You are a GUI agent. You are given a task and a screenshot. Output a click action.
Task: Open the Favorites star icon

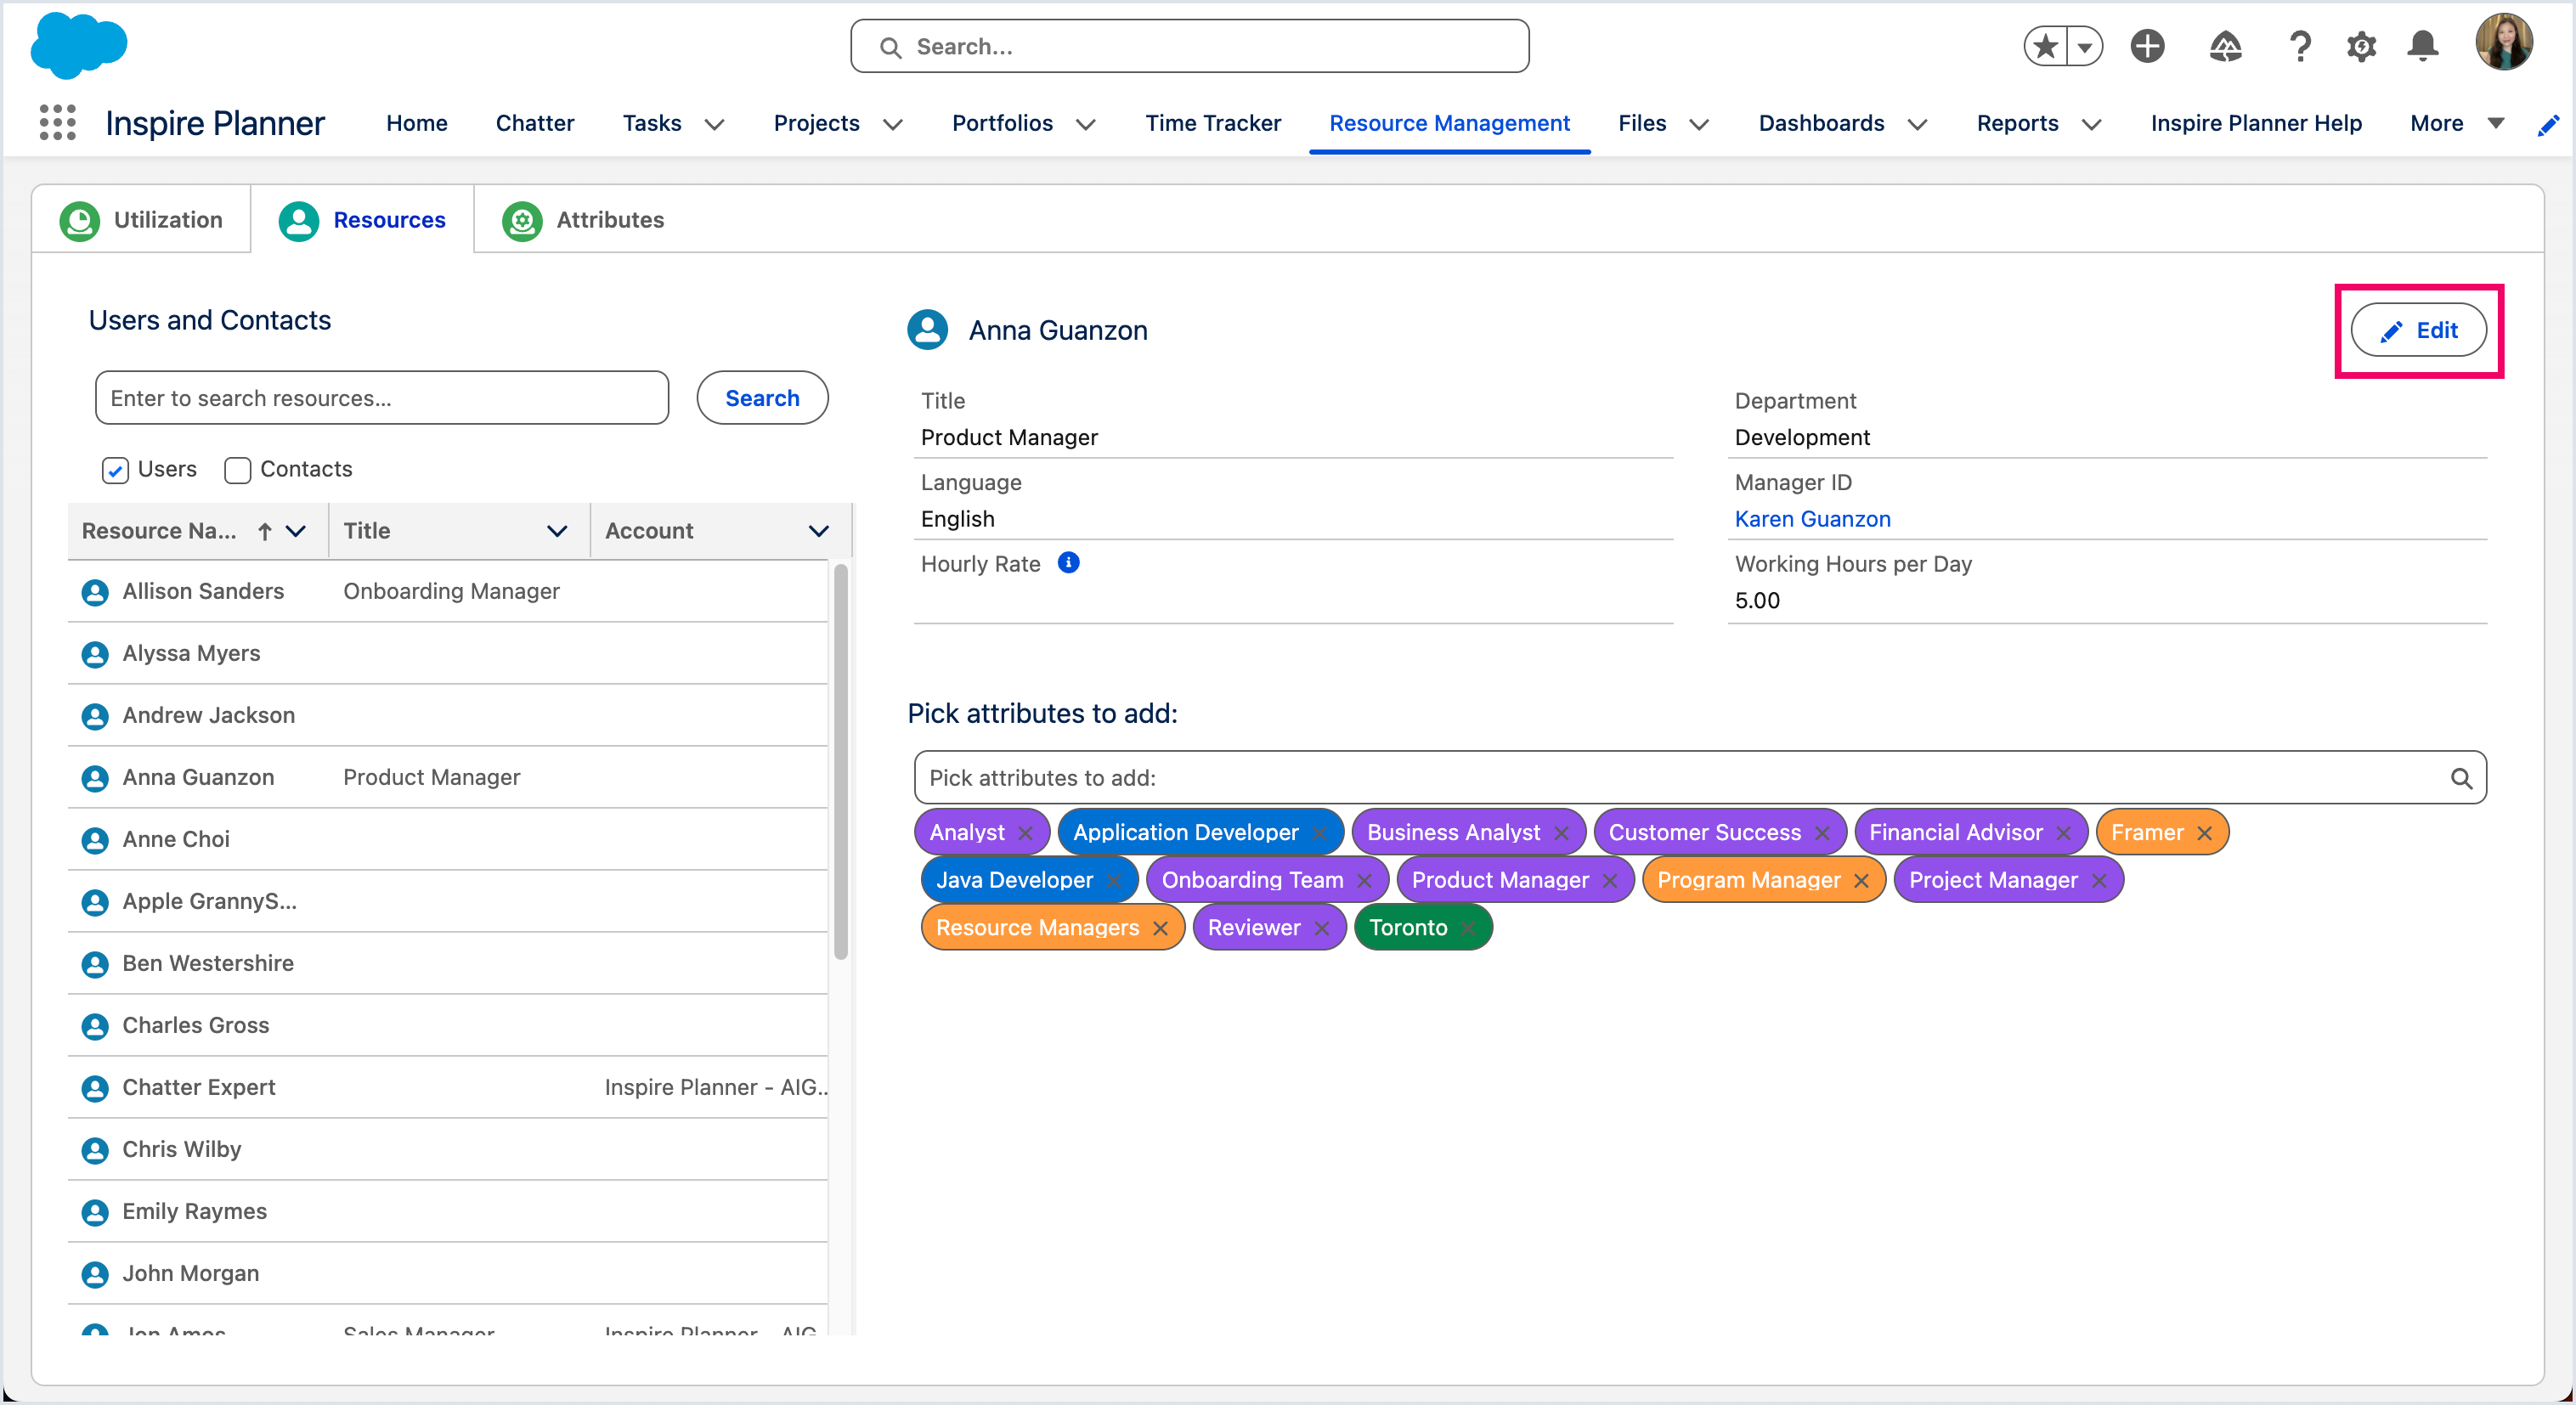pyautogui.click(x=2046, y=46)
